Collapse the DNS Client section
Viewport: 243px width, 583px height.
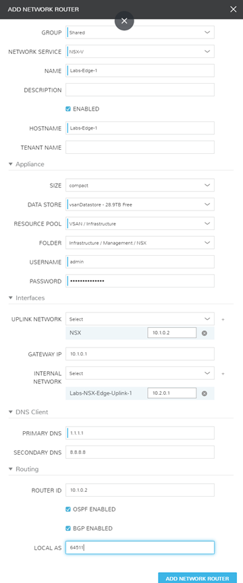[11, 412]
